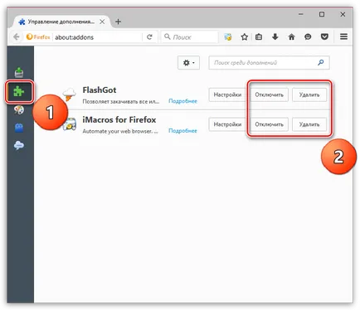This screenshot has width=360, height=310.
Task: Open FlashGot Подробнее link
Action: pos(182,101)
